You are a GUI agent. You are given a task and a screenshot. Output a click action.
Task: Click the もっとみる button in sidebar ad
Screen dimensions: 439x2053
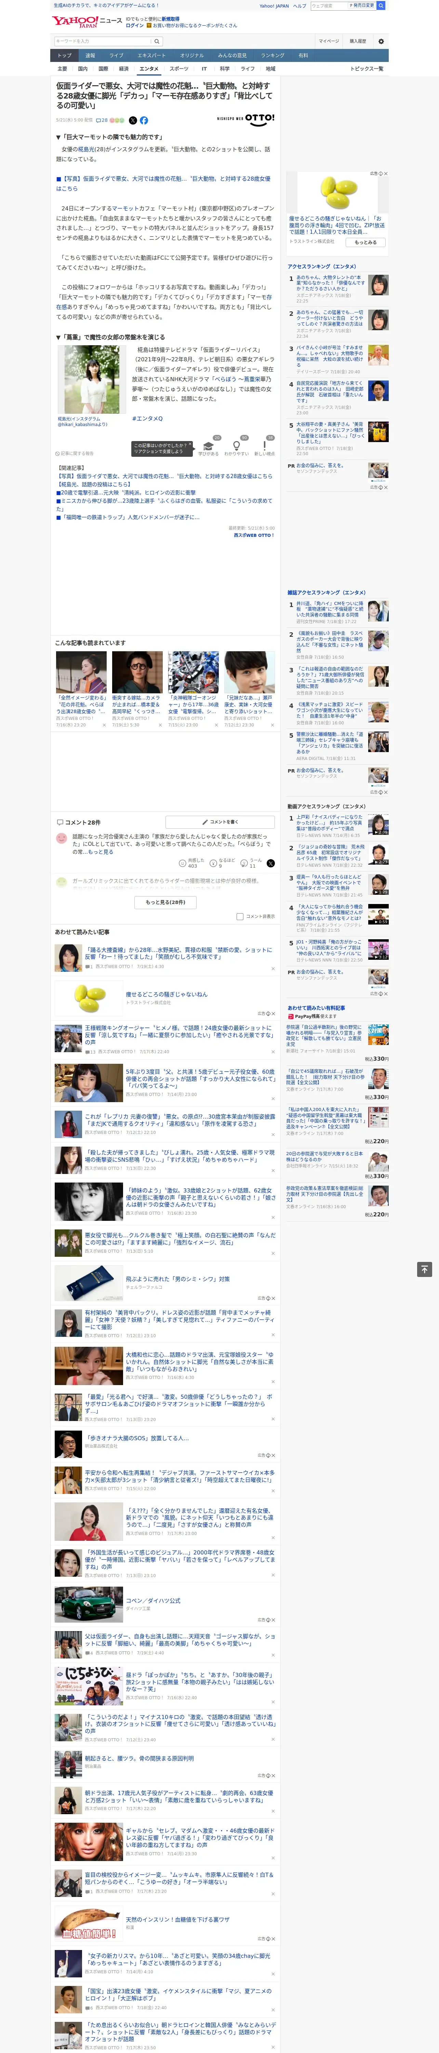366,242
